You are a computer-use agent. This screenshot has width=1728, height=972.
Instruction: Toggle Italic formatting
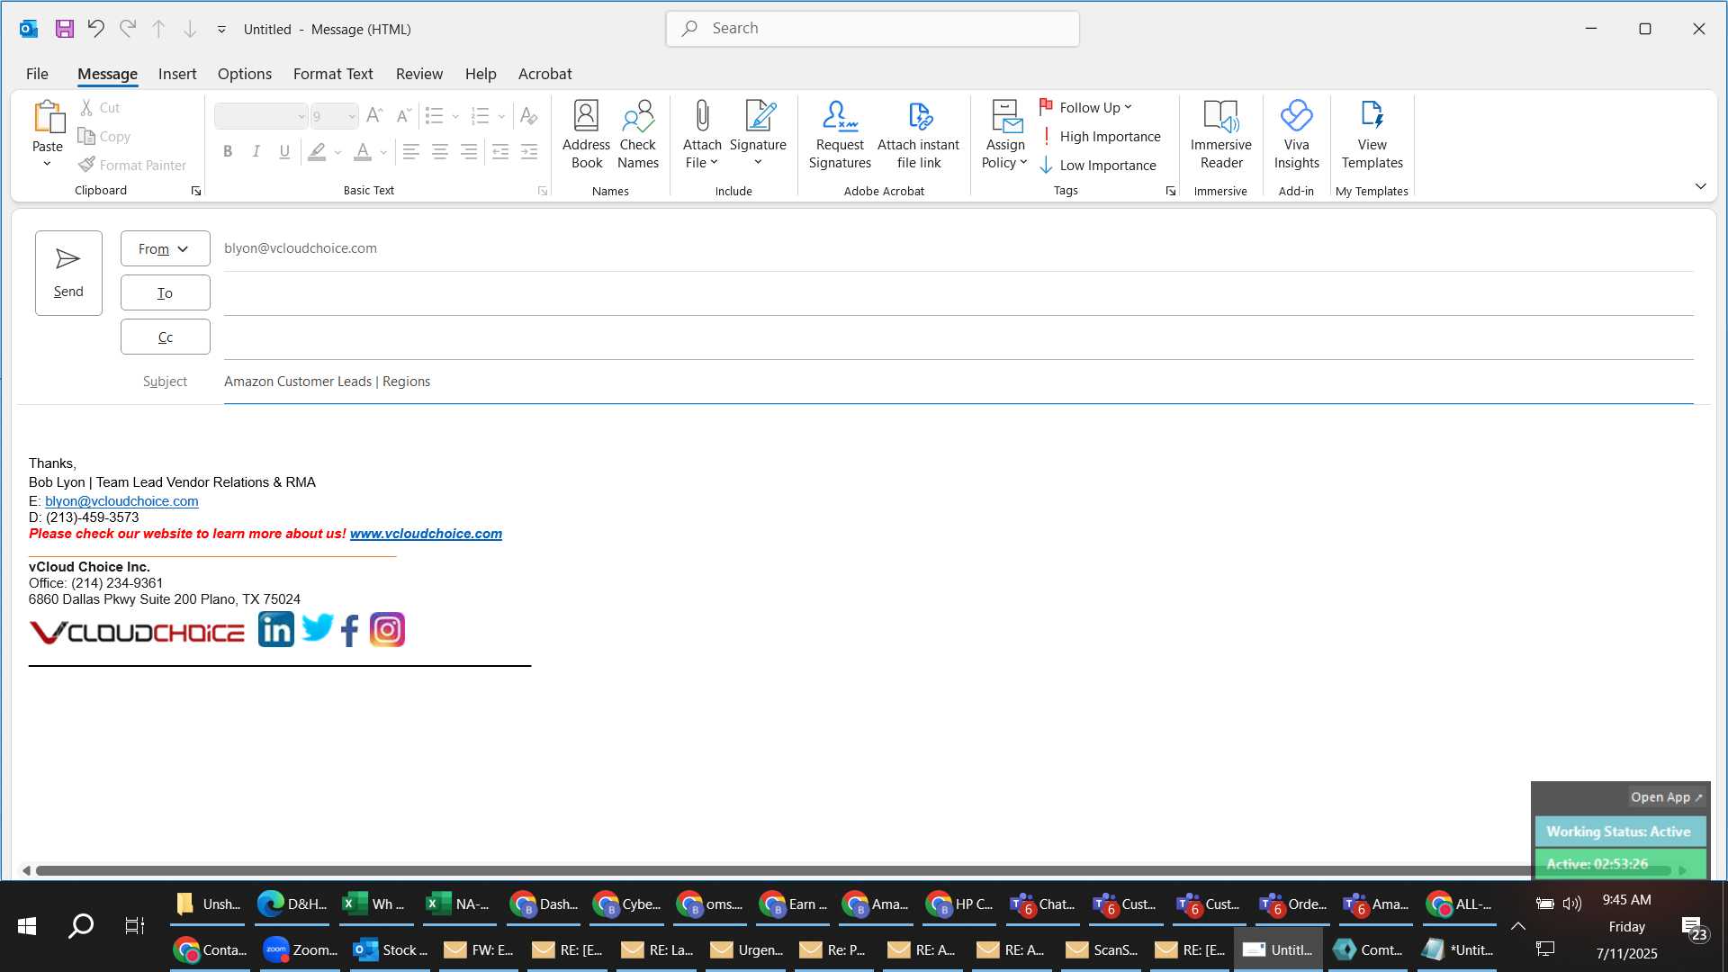pyautogui.click(x=256, y=152)
